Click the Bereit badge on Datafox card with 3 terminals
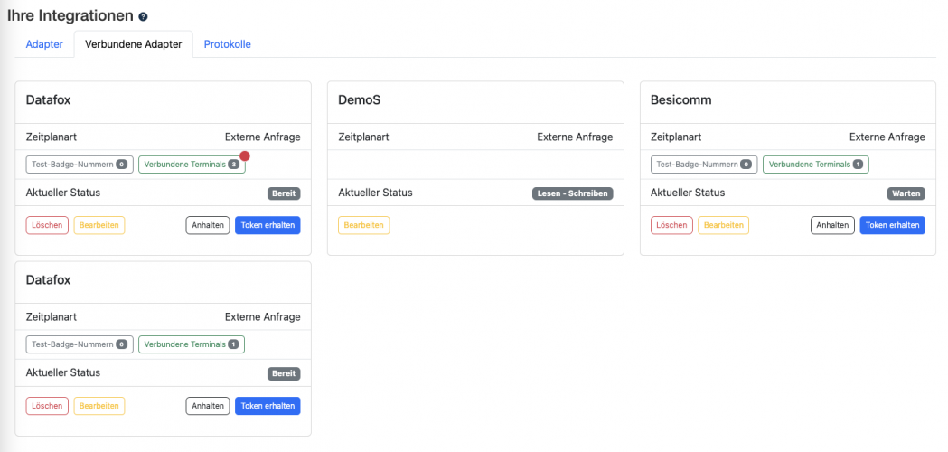Viewport: 948px width, 452px height. pyautogui.click(x=284, y=193)
